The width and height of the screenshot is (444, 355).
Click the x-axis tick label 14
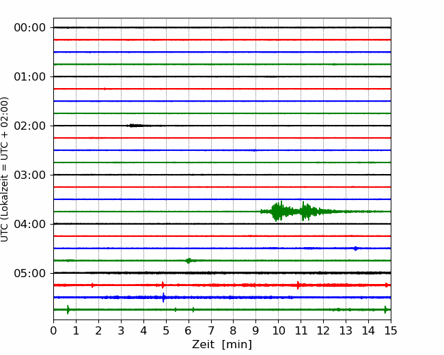click(x=368, y=330)
